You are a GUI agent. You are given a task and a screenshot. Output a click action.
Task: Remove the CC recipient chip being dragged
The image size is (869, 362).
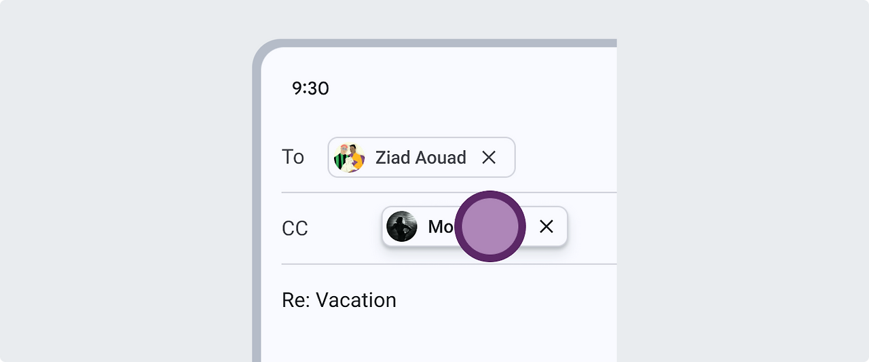547,227
